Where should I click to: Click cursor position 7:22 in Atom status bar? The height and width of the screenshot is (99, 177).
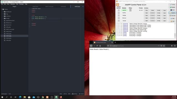coord(10,94)
